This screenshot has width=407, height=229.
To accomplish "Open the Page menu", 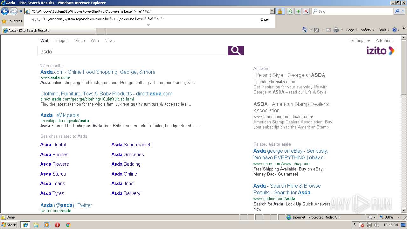I will (351, 30).
